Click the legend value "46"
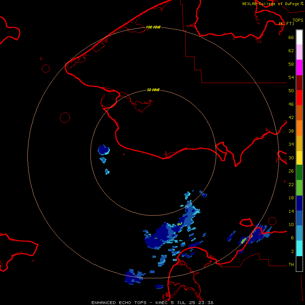305x305 pixels. point(291,104)
